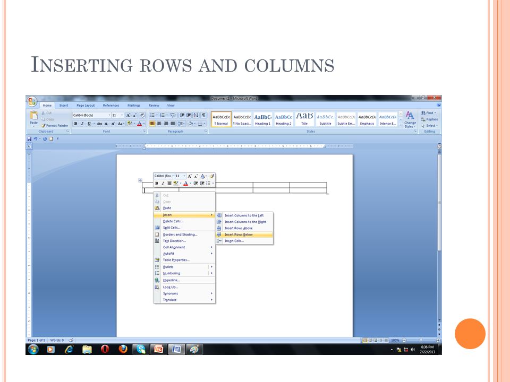Open the Word icon in the taskbar
Screen dimensions: 510x382
tap(176, 349)
